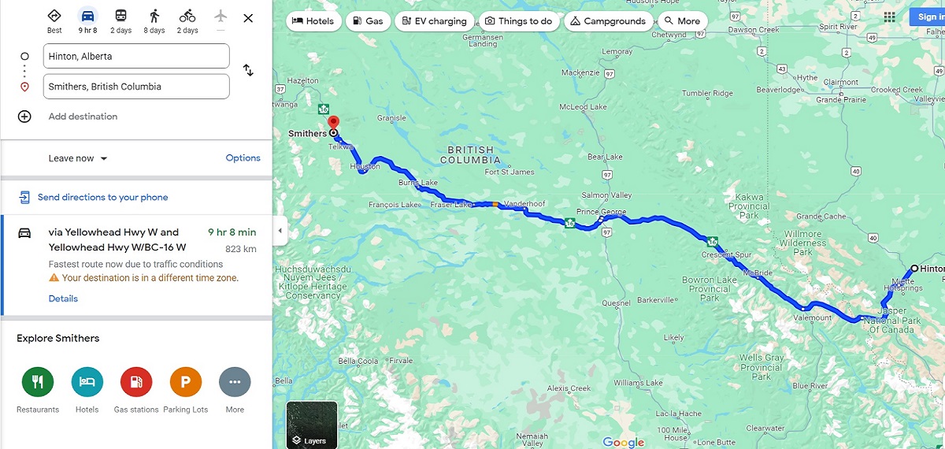Search for Restaurants near Smithers

coord(38,382)
